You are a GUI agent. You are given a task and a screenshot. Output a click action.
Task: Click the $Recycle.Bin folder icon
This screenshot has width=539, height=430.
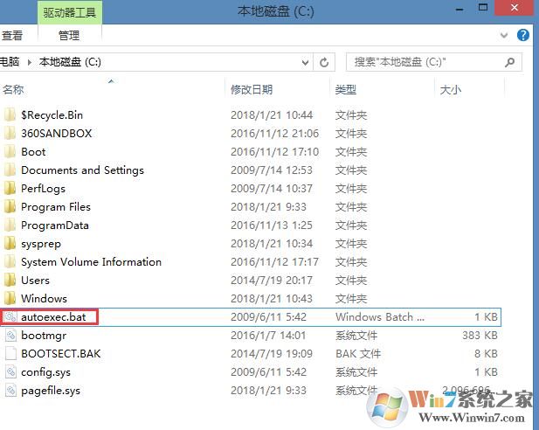click(10, 114)
